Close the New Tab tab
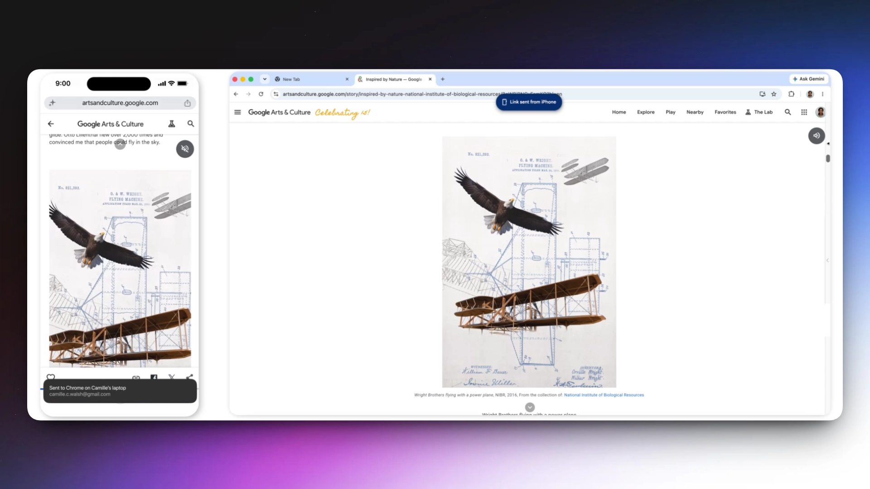The image size is (870, 489). (x=347, y=79)
